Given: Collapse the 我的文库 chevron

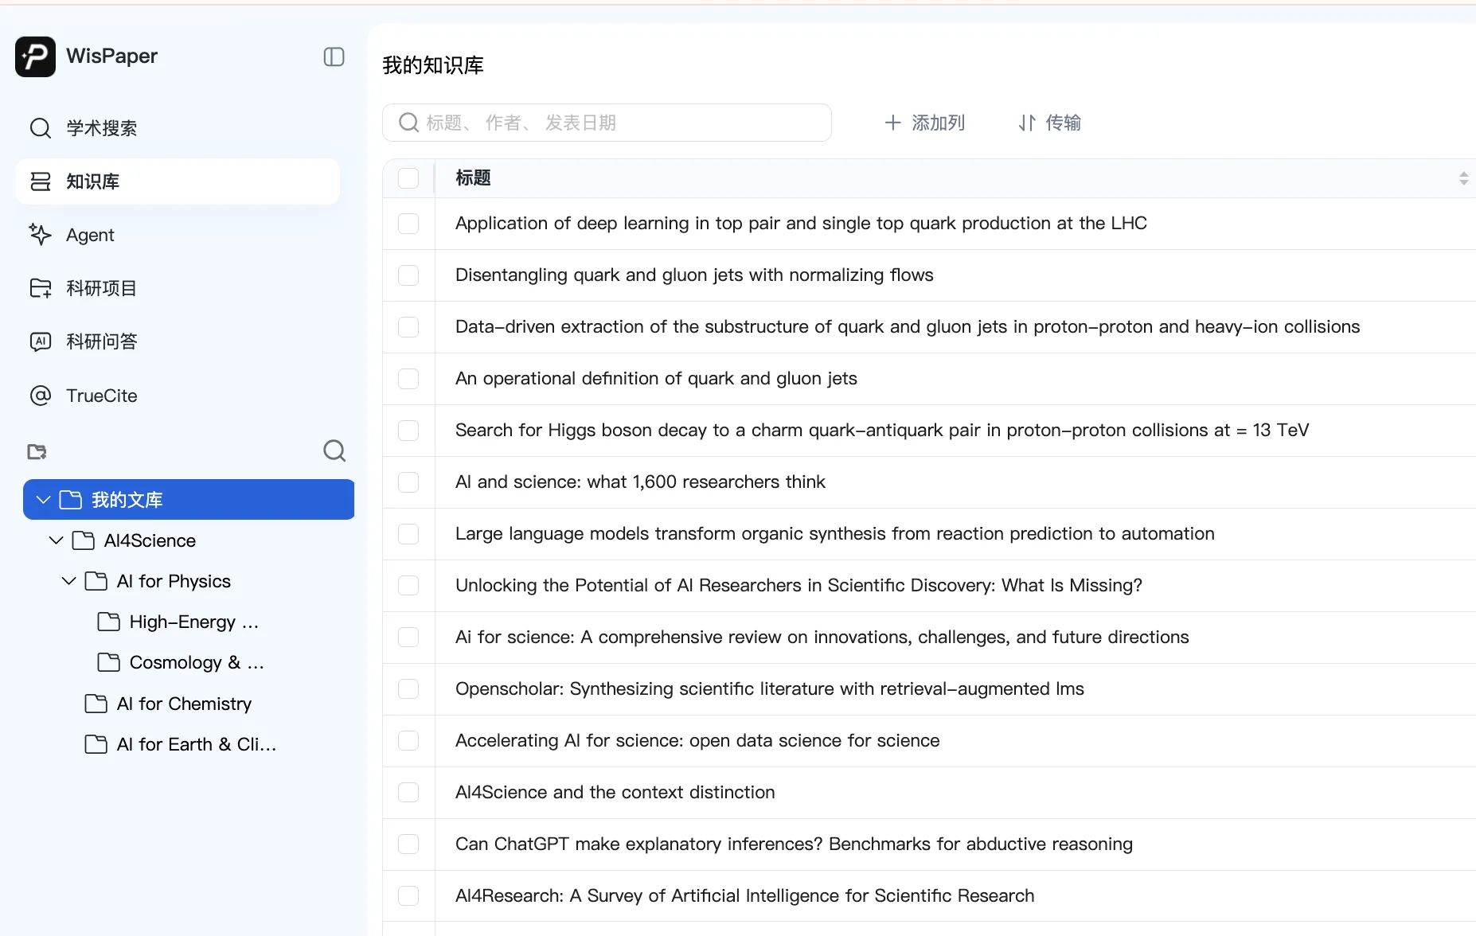Looking at the screenshot, I should (x=44, y=500).
